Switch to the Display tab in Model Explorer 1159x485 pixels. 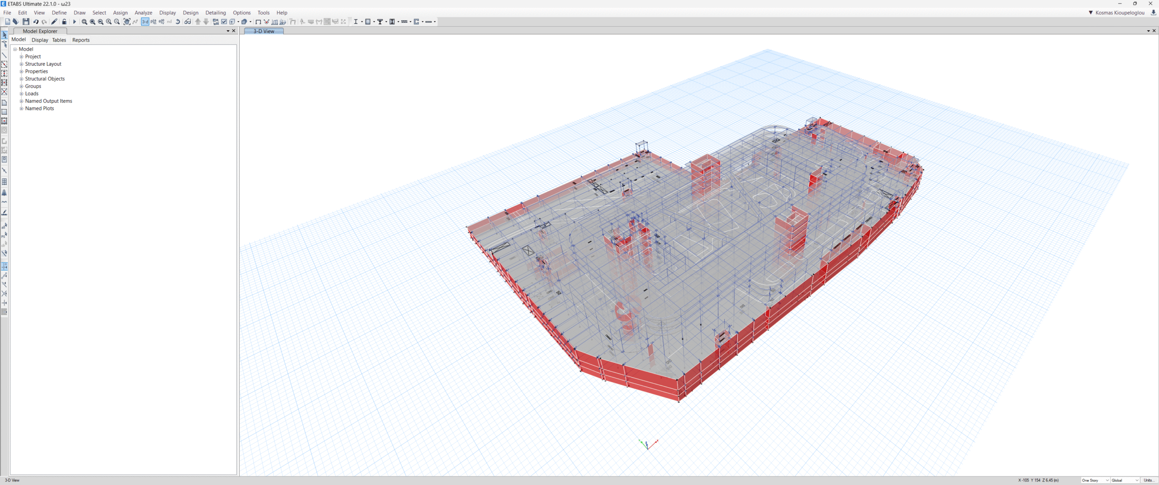point(40,40)
